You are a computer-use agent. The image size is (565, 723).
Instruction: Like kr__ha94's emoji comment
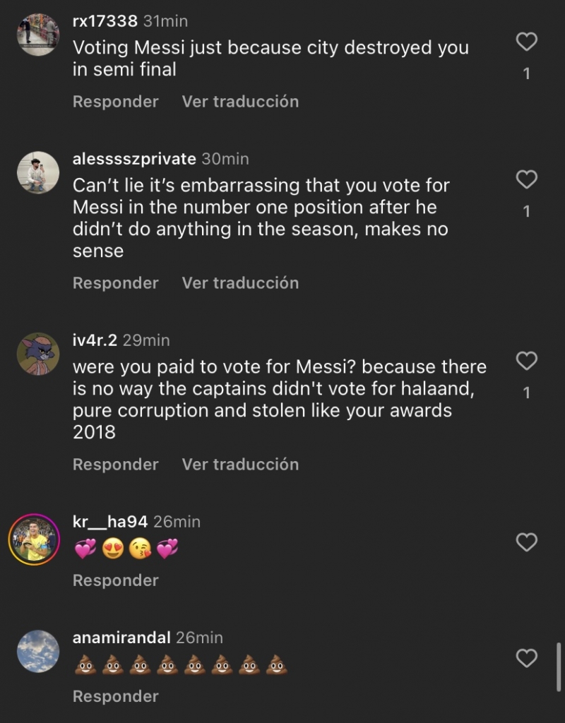(526, 542)
